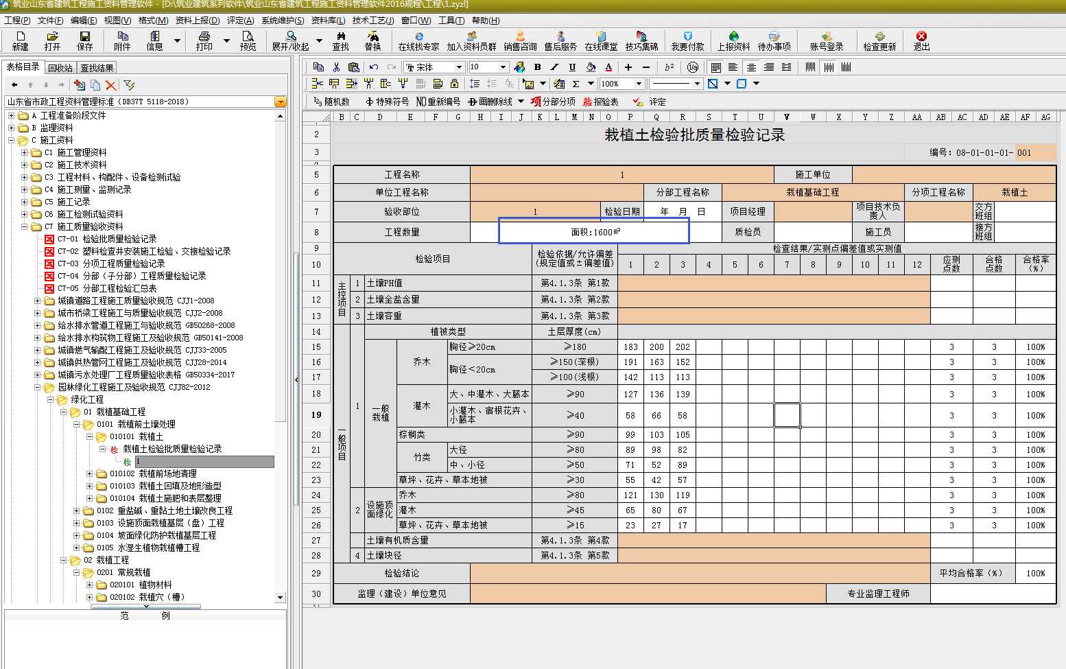1066x669 pixels.
Task: Click the 查找 binoculars icon
Action: [x=341, y=36]
